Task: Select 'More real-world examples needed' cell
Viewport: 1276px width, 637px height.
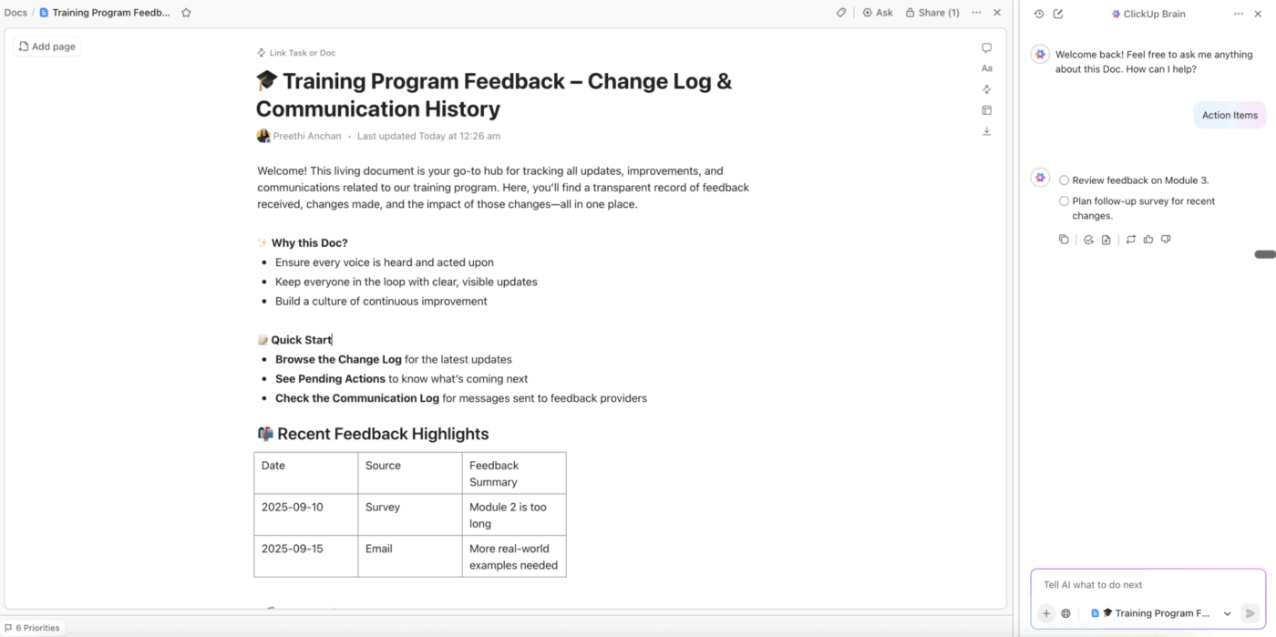Action: click(514, 556)
